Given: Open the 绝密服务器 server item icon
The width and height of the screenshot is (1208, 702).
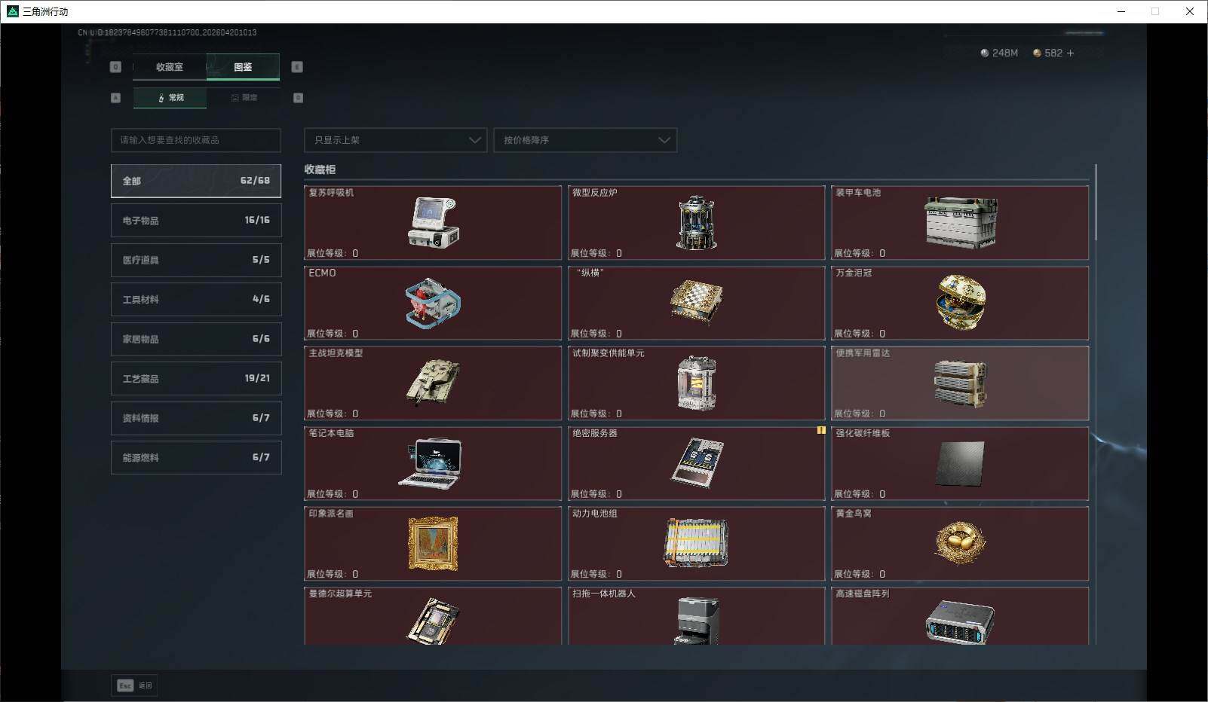Looking at the screenshot, I should click(698, 462).
